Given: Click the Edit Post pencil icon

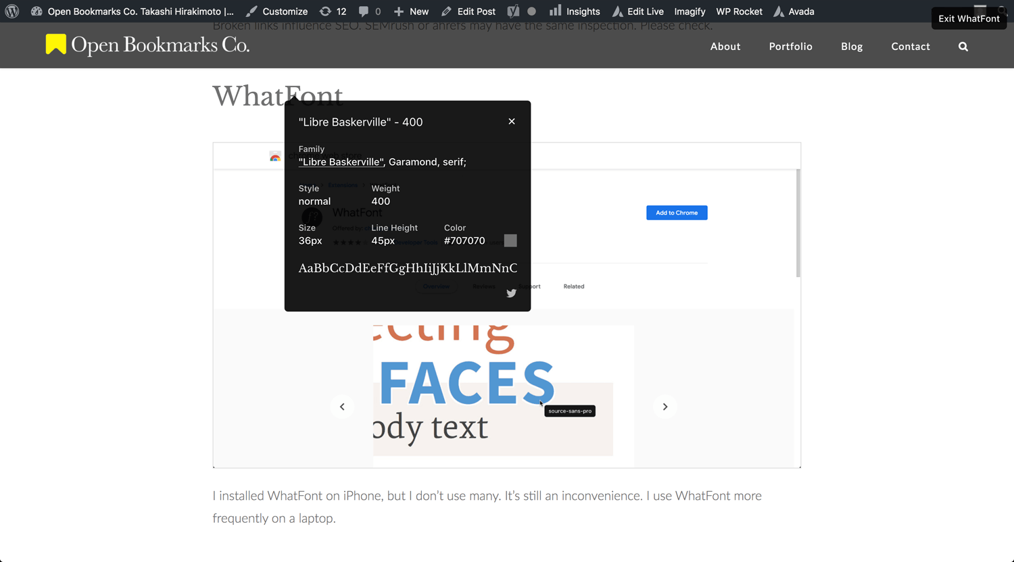Looking at the screenshot, I should (446, 11).
